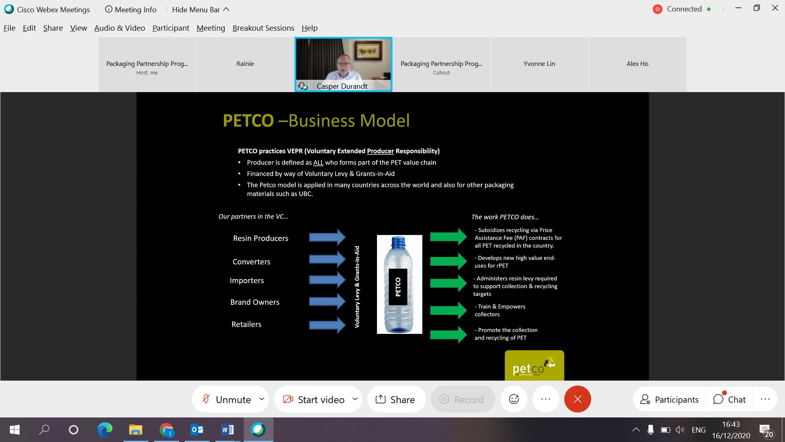The height and width of the screenshot is (442, 785).
Task: Open the View menu
Action: pos(78,28)
